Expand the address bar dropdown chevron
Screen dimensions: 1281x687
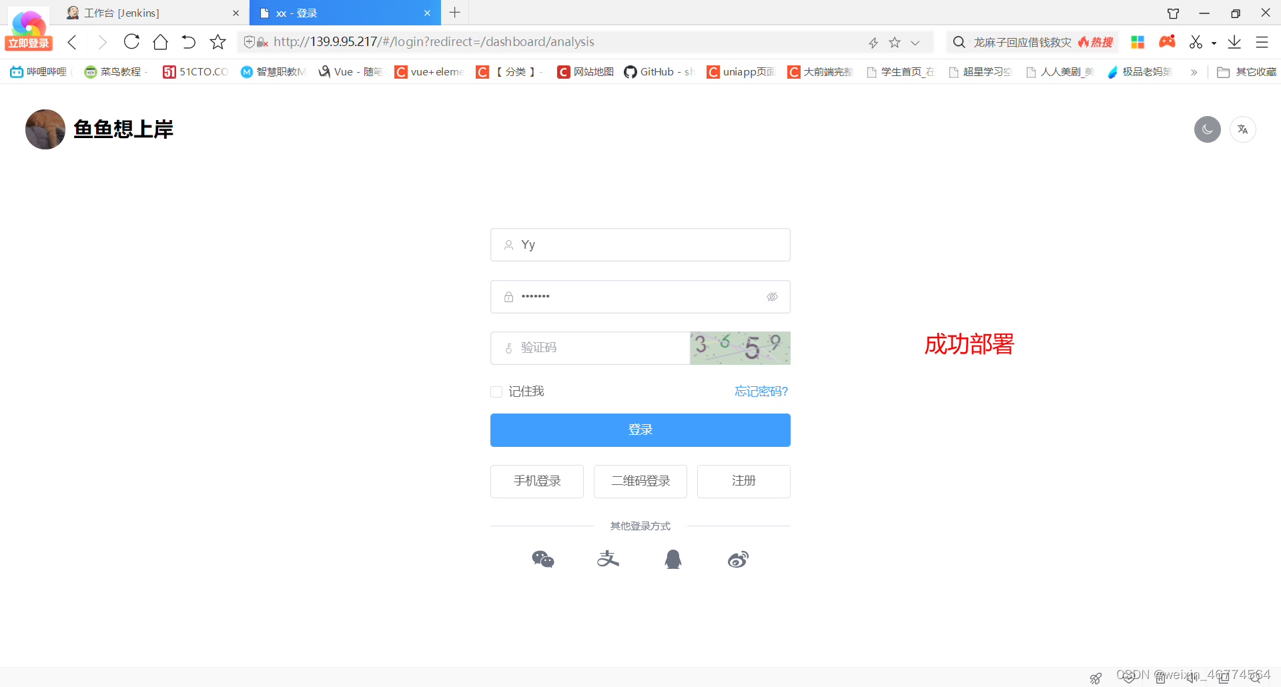pos(915,43)
